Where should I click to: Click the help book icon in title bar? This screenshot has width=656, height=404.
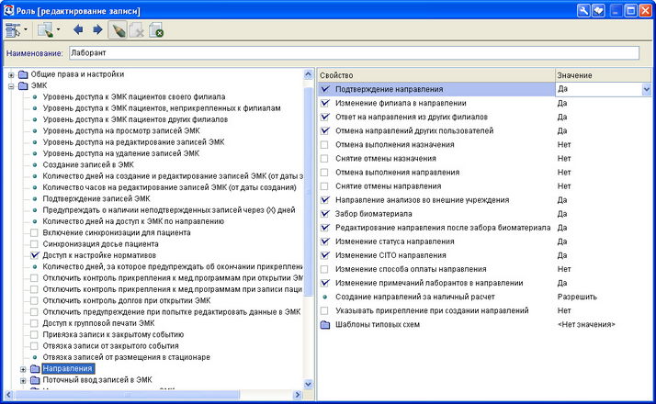[x=599, y=10]
